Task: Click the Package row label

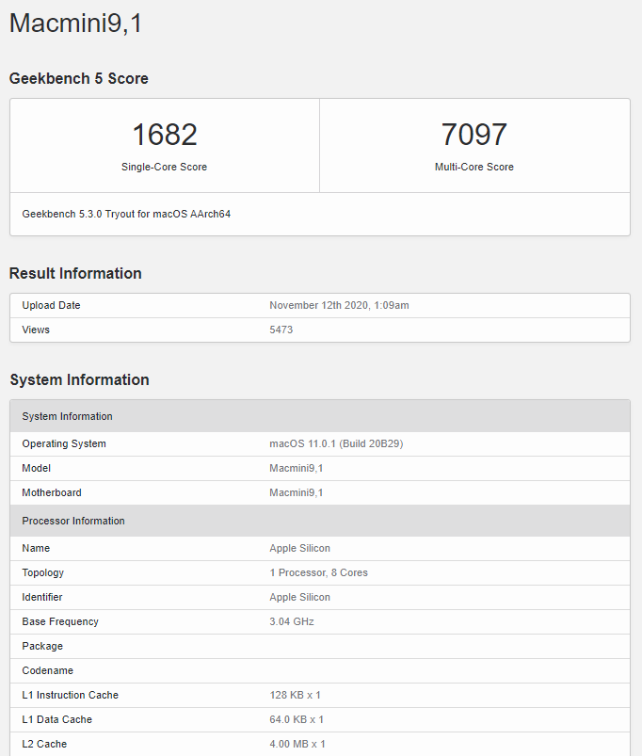Action: (42, 647)
